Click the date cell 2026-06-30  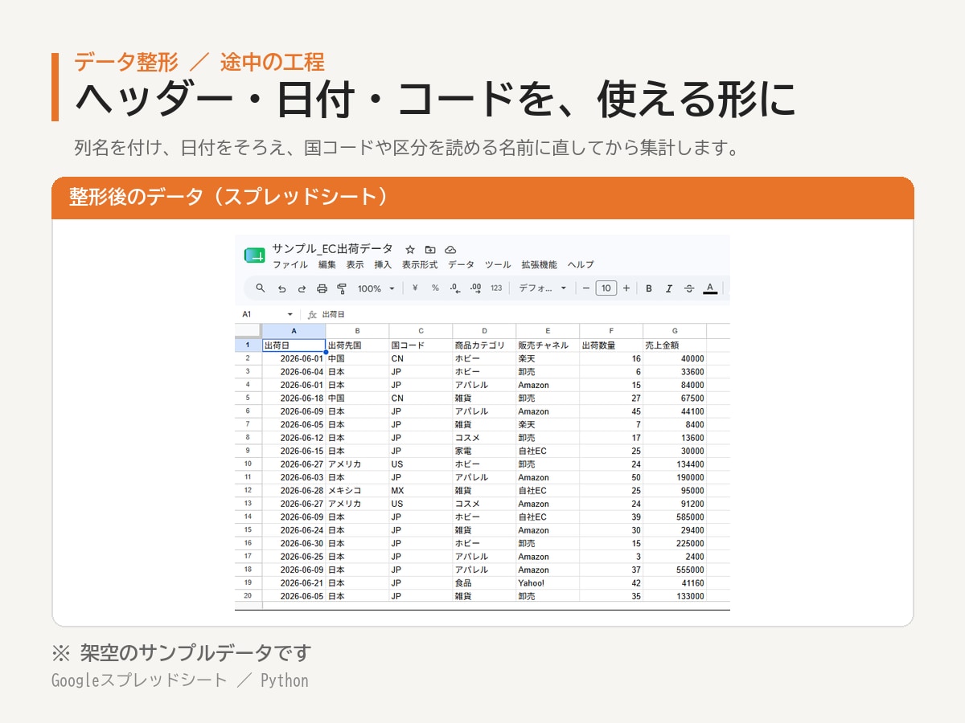click(x=294, y=543)
